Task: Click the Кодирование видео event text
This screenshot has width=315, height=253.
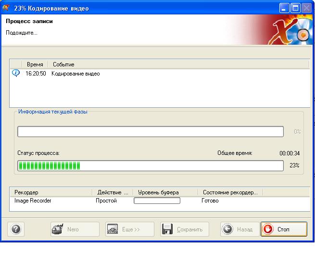Action: [76, 74]
